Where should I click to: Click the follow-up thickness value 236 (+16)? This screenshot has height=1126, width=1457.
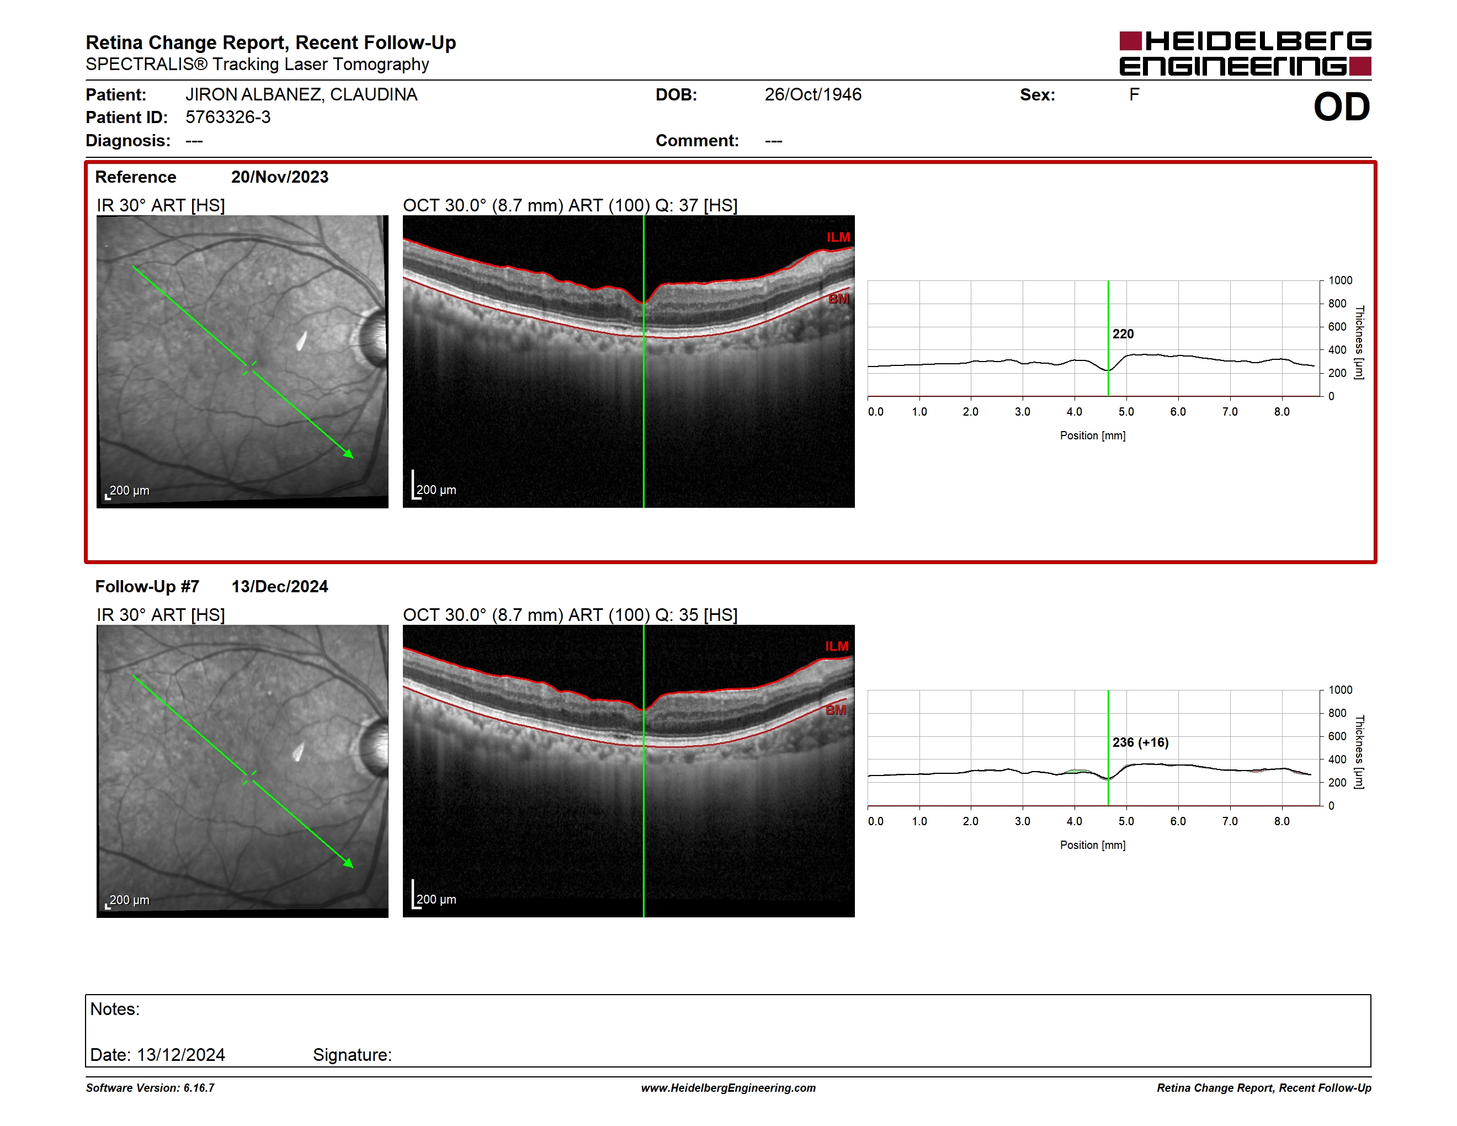(1140, 742)
